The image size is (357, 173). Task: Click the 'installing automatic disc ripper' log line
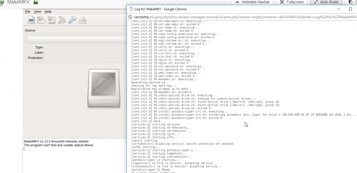[244, 115]
